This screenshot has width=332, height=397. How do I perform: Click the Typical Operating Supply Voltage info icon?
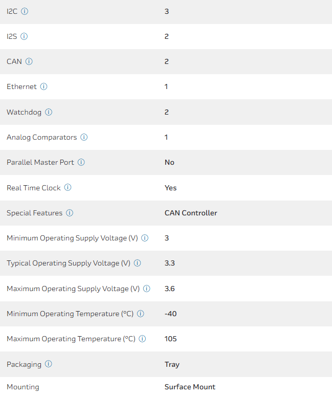[x=137, y=263]
